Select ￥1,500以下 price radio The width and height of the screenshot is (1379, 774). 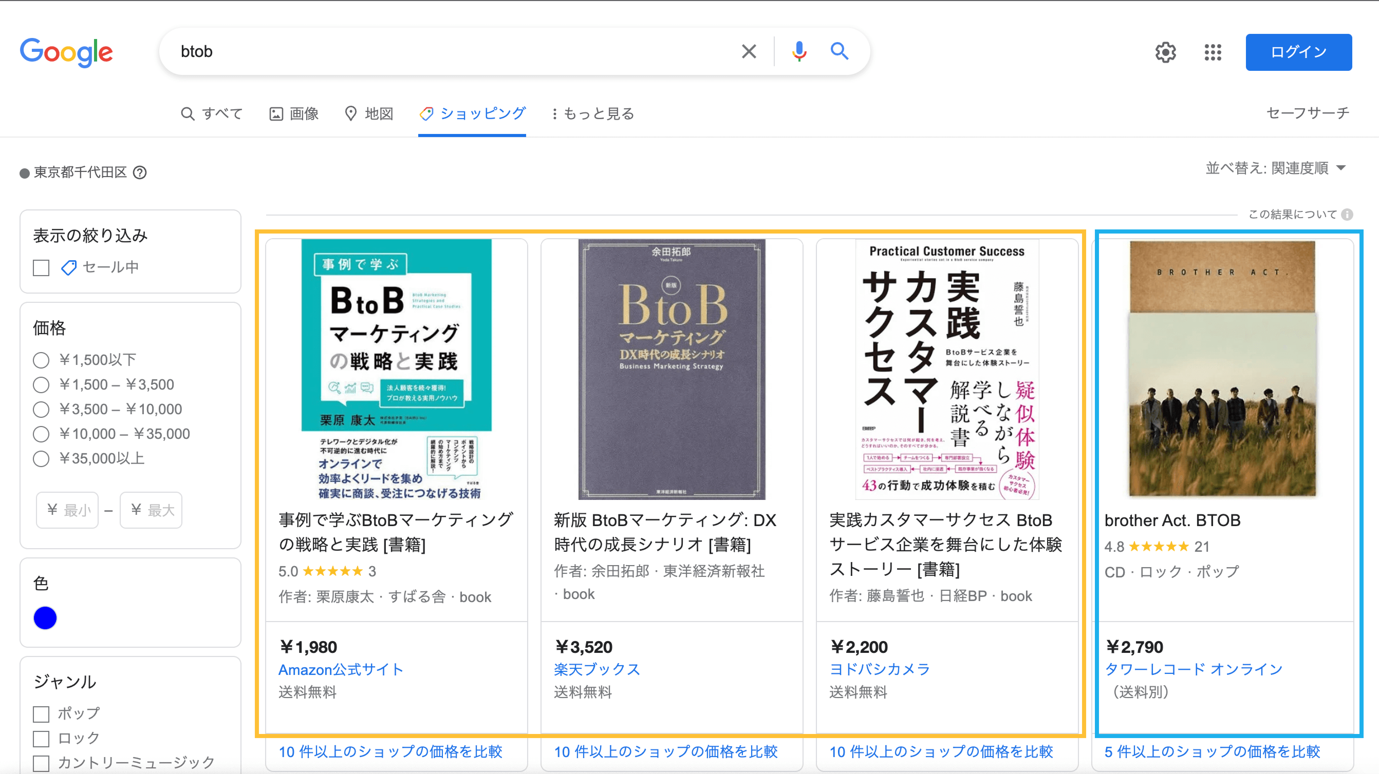point(41,360)
